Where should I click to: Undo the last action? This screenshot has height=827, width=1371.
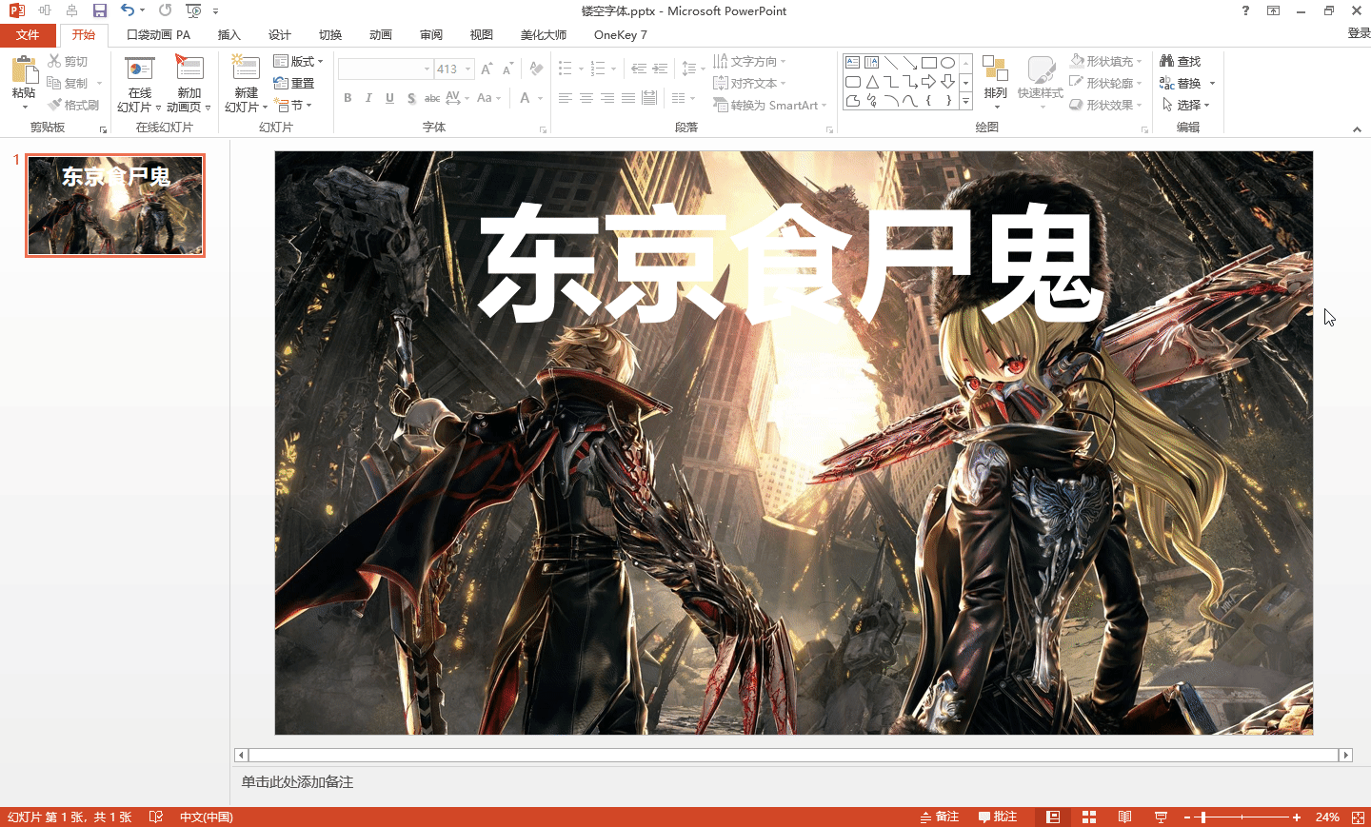pyautogui.click(x=128, y=10)
